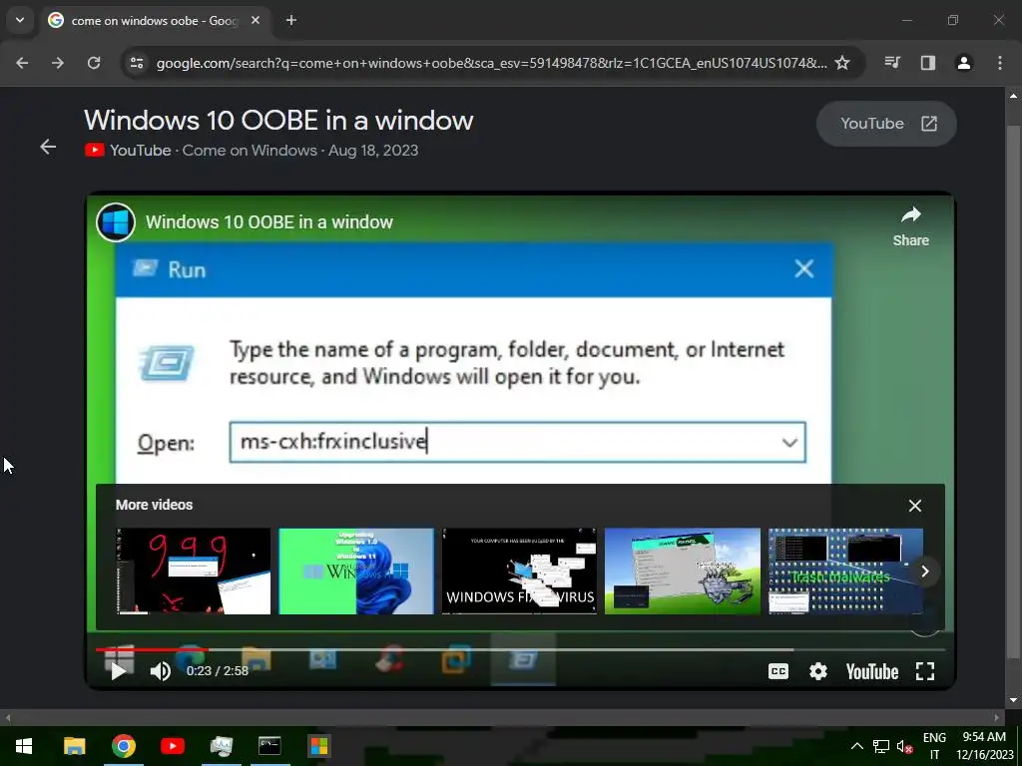Open Microsoft Store from taskbar

pos(318,746)
